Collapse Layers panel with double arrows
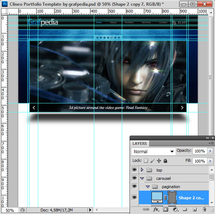The image size is (215, 214). click(x=207, y=138)
